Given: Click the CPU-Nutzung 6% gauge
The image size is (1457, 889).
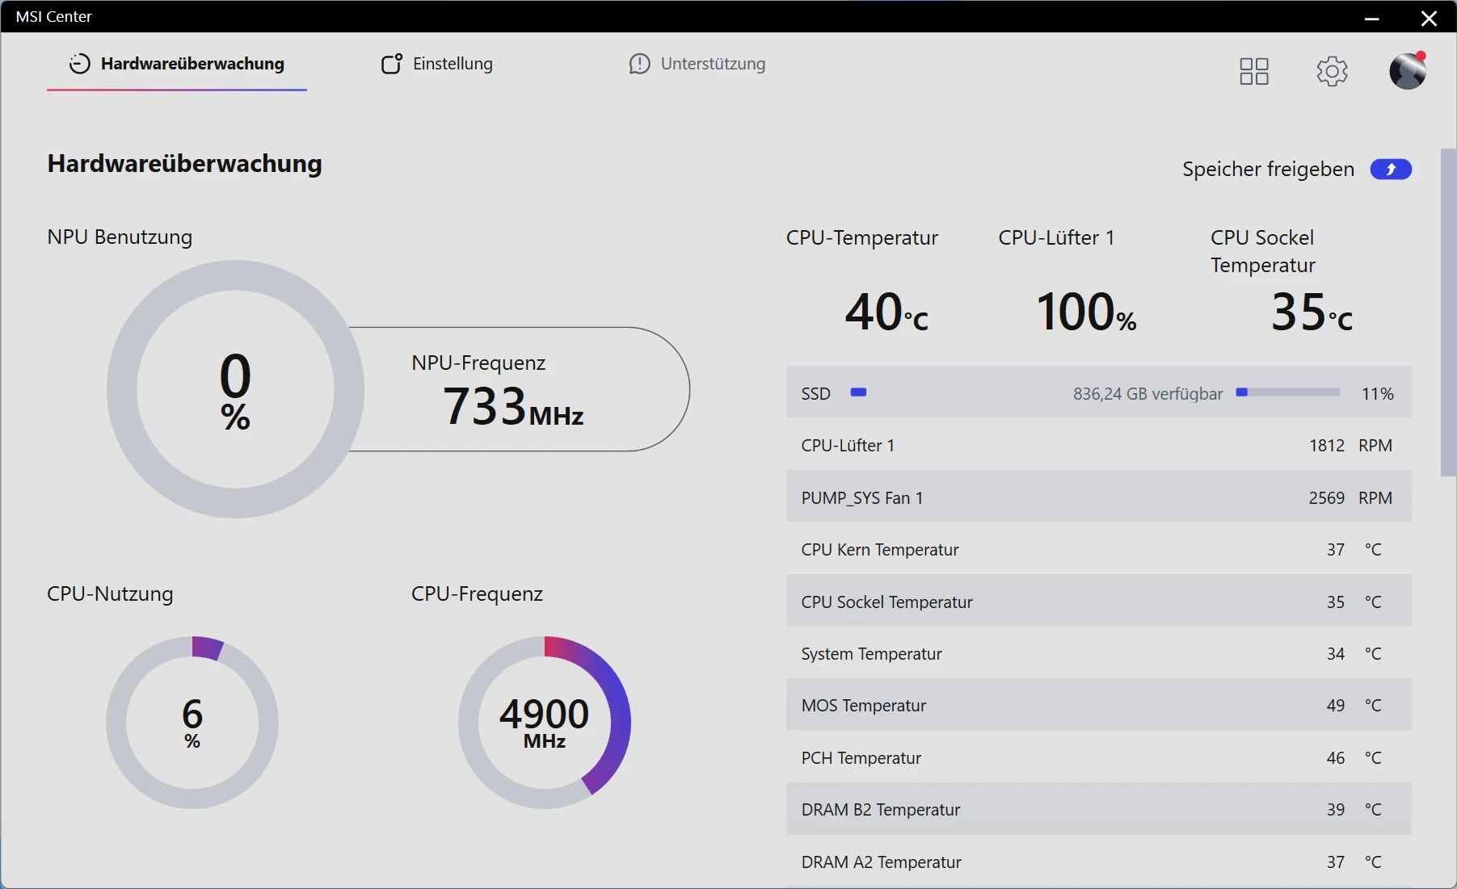Looking at the screenshot, I should coord(192,722).
